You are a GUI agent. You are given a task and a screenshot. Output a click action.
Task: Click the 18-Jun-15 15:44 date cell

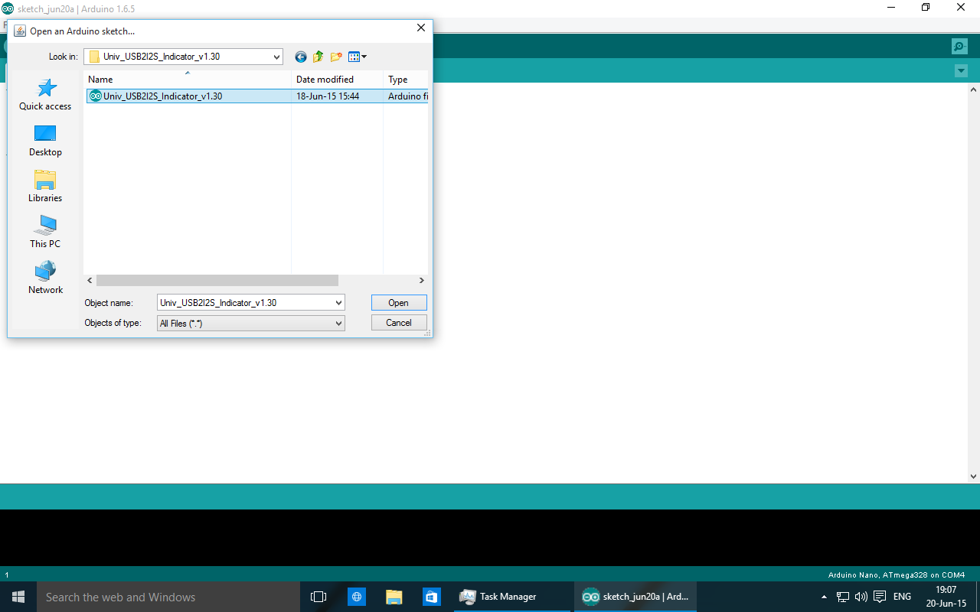pos(328,96)
